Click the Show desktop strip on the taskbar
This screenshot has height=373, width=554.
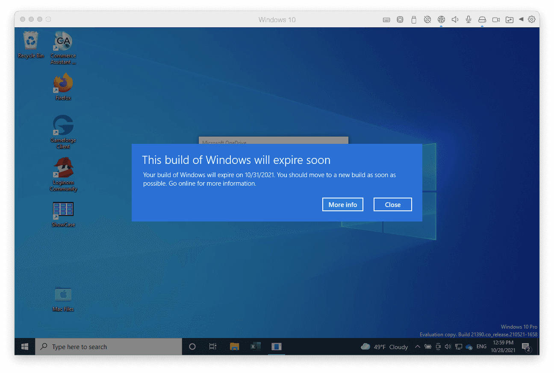pyautogui.click(x=538, y=347)
